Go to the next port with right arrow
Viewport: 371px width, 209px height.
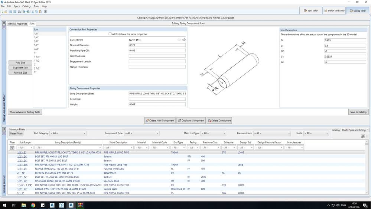(184, 40)
